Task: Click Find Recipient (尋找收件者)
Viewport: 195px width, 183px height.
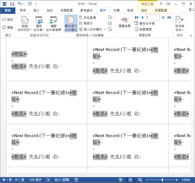Action: (x=145, y=23)
